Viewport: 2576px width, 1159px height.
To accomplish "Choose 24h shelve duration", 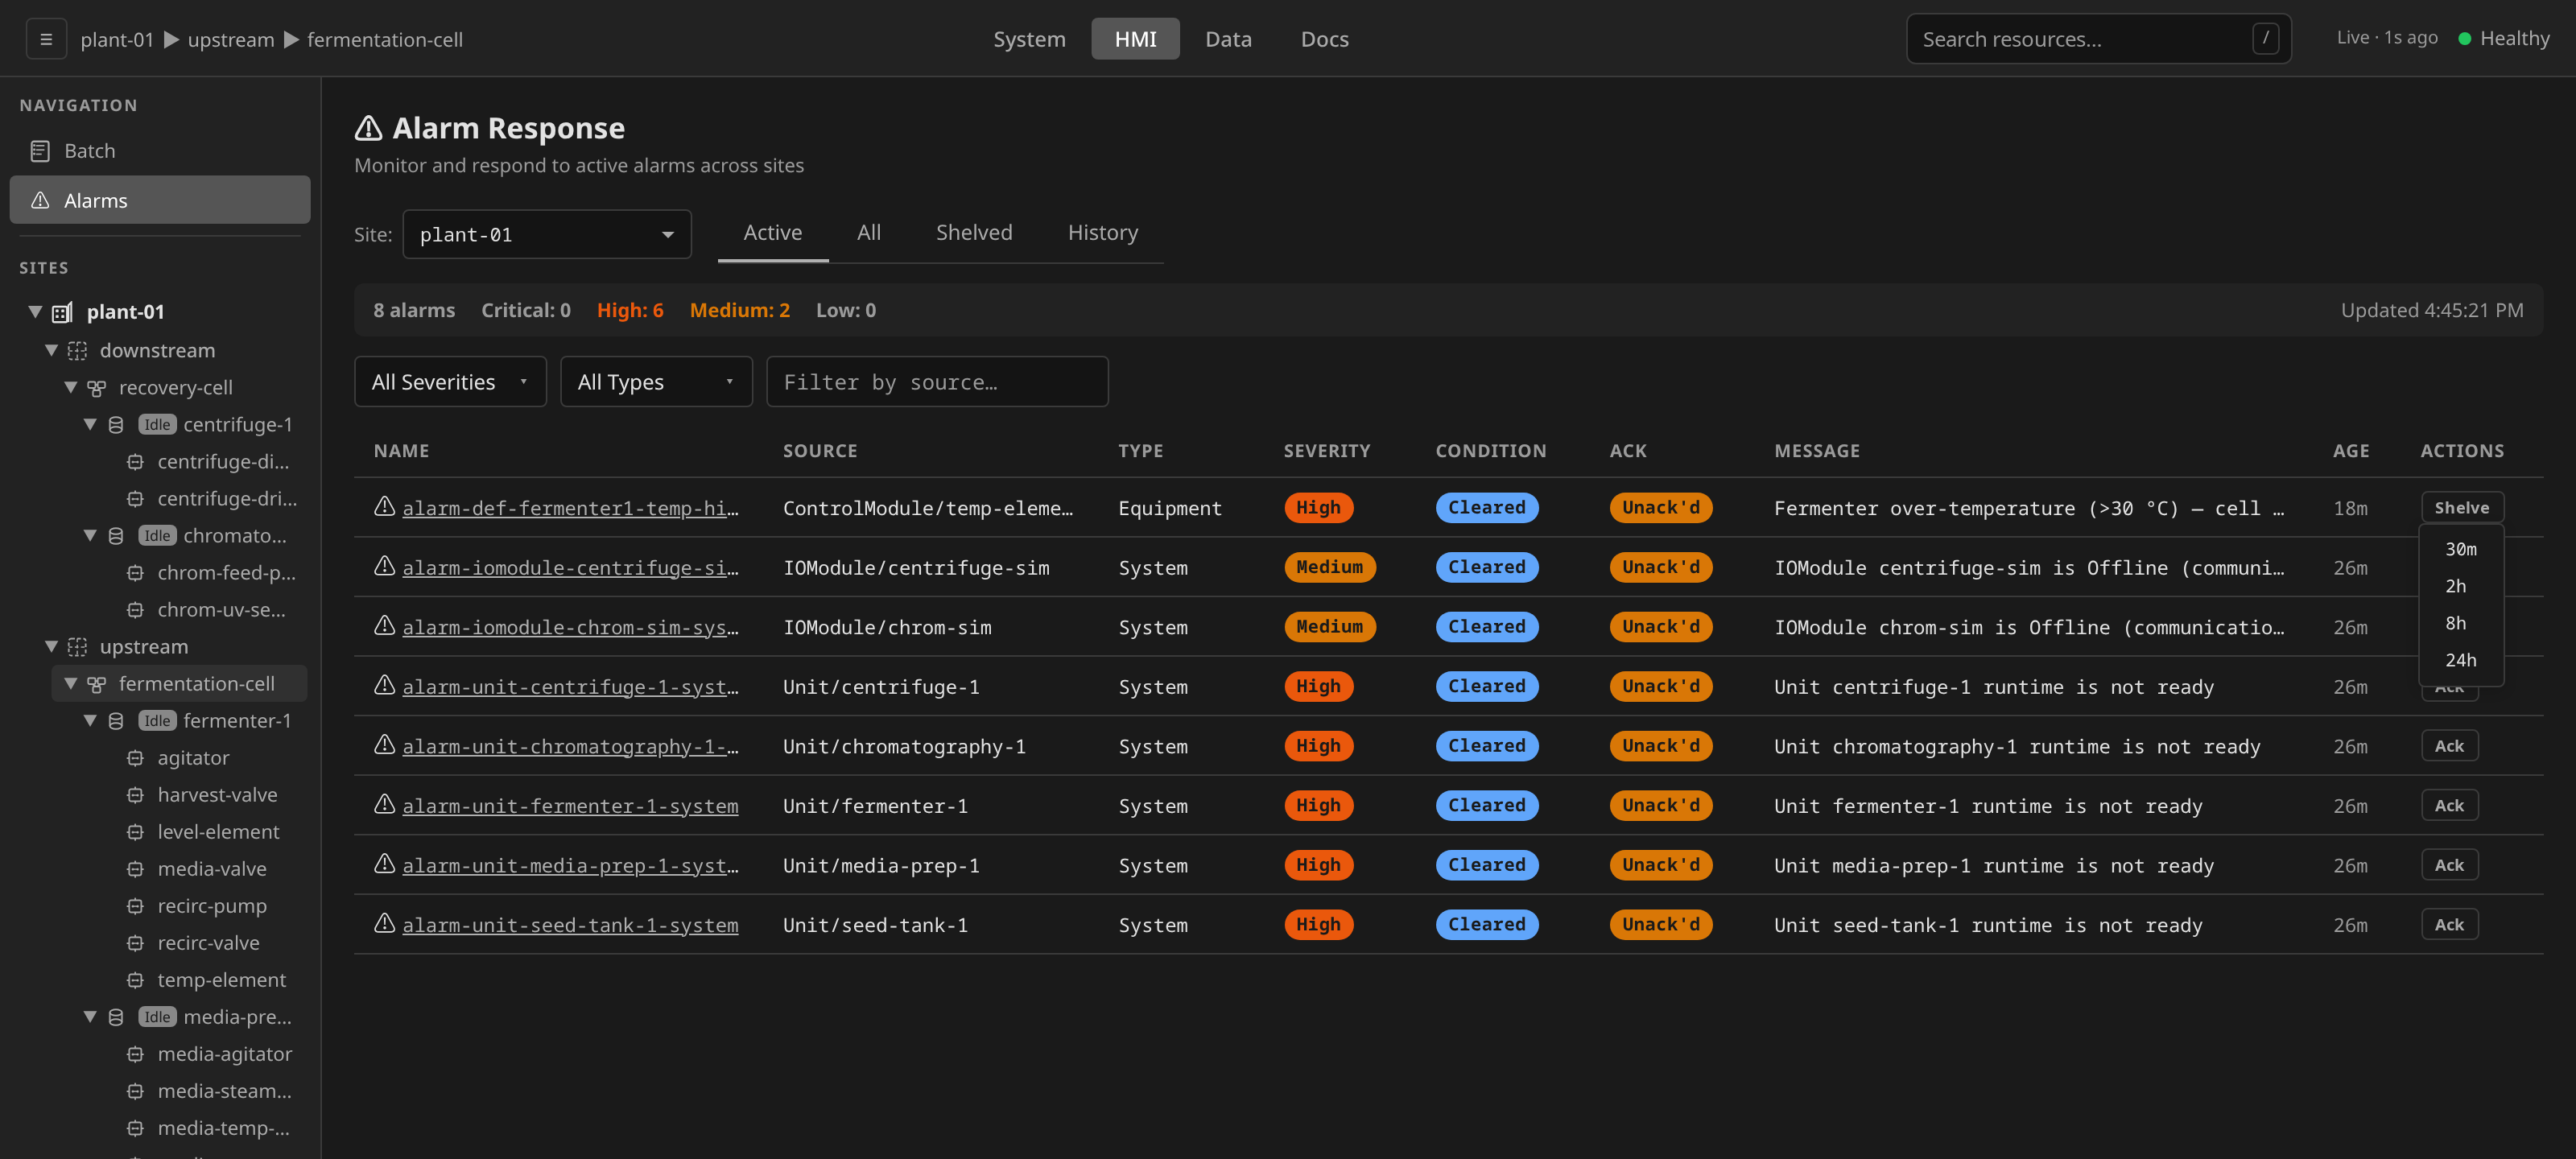I will tap(2461, 660).
